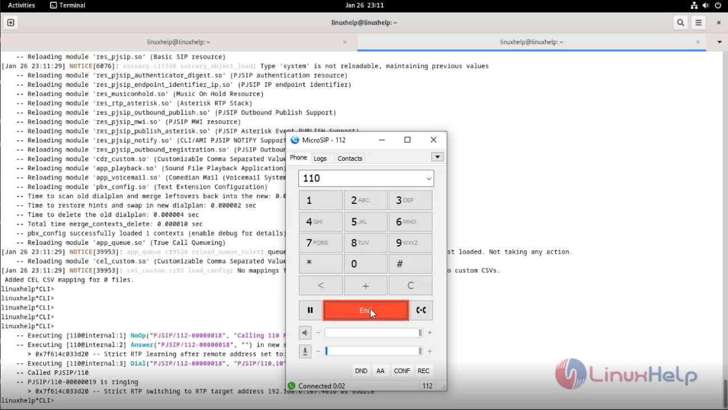Switch to the first linuxhelp terminal tab

178,42
